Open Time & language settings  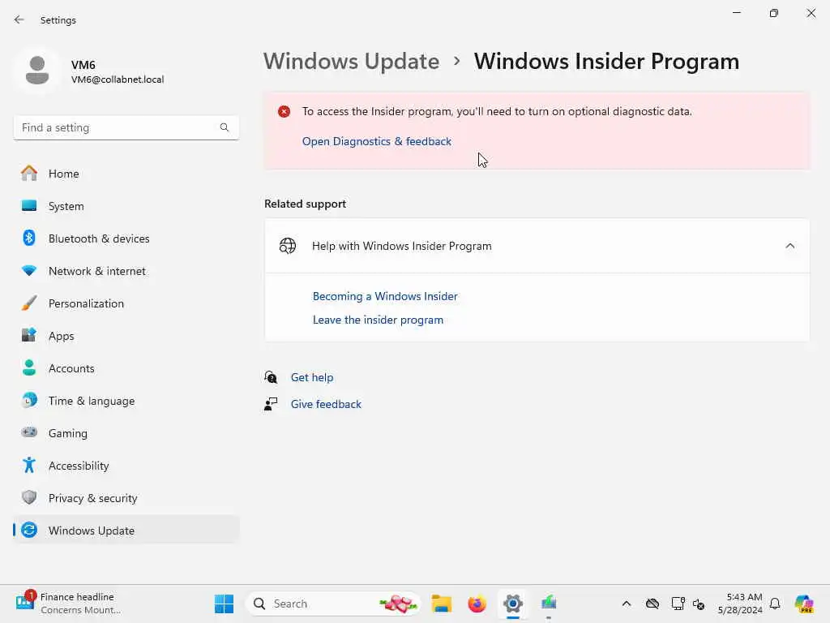126,401
